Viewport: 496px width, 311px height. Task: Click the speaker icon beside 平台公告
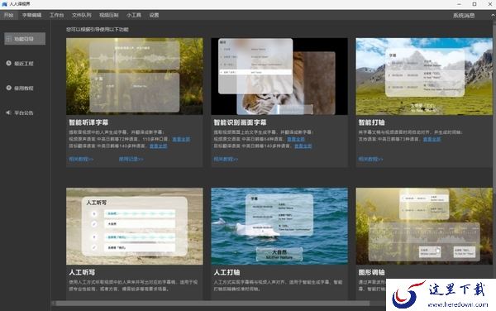[8, 112]
